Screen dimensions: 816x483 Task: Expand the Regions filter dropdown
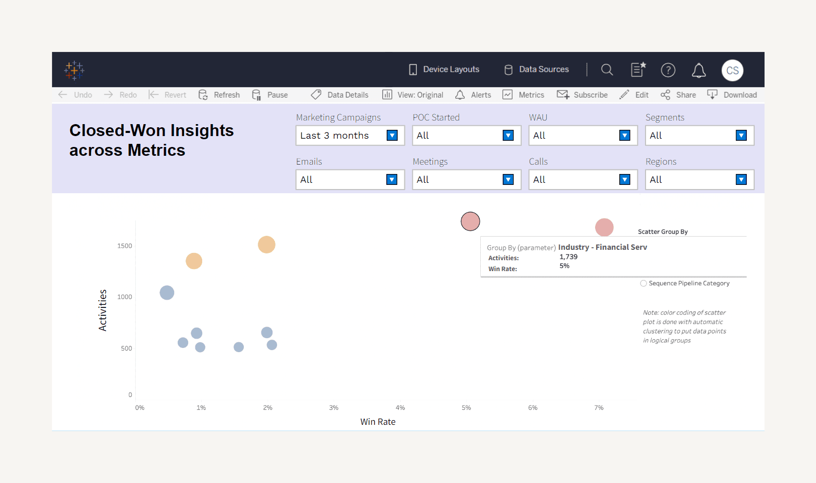click(741, 180)
